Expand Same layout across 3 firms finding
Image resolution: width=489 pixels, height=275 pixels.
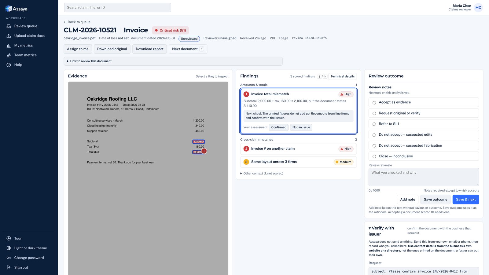click(x=298, y=162)
